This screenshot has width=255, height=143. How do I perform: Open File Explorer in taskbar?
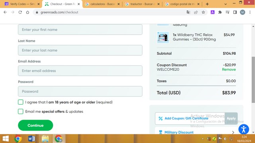tap(45, 139)
